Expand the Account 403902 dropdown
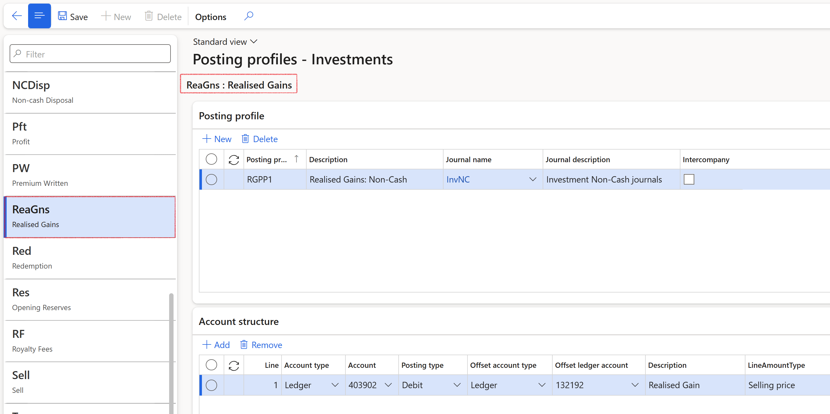Image resolution: width=830 pixels, height=414 pixels. (x=388, y=385)
